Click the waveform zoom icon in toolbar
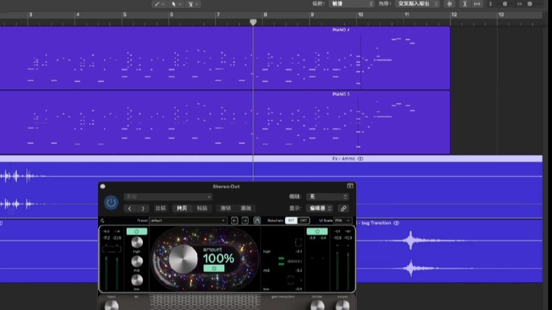552x310 pixels. [450, 4]
